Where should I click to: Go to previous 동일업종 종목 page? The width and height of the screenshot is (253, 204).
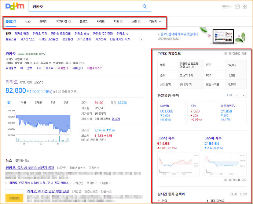coord(237,95)
